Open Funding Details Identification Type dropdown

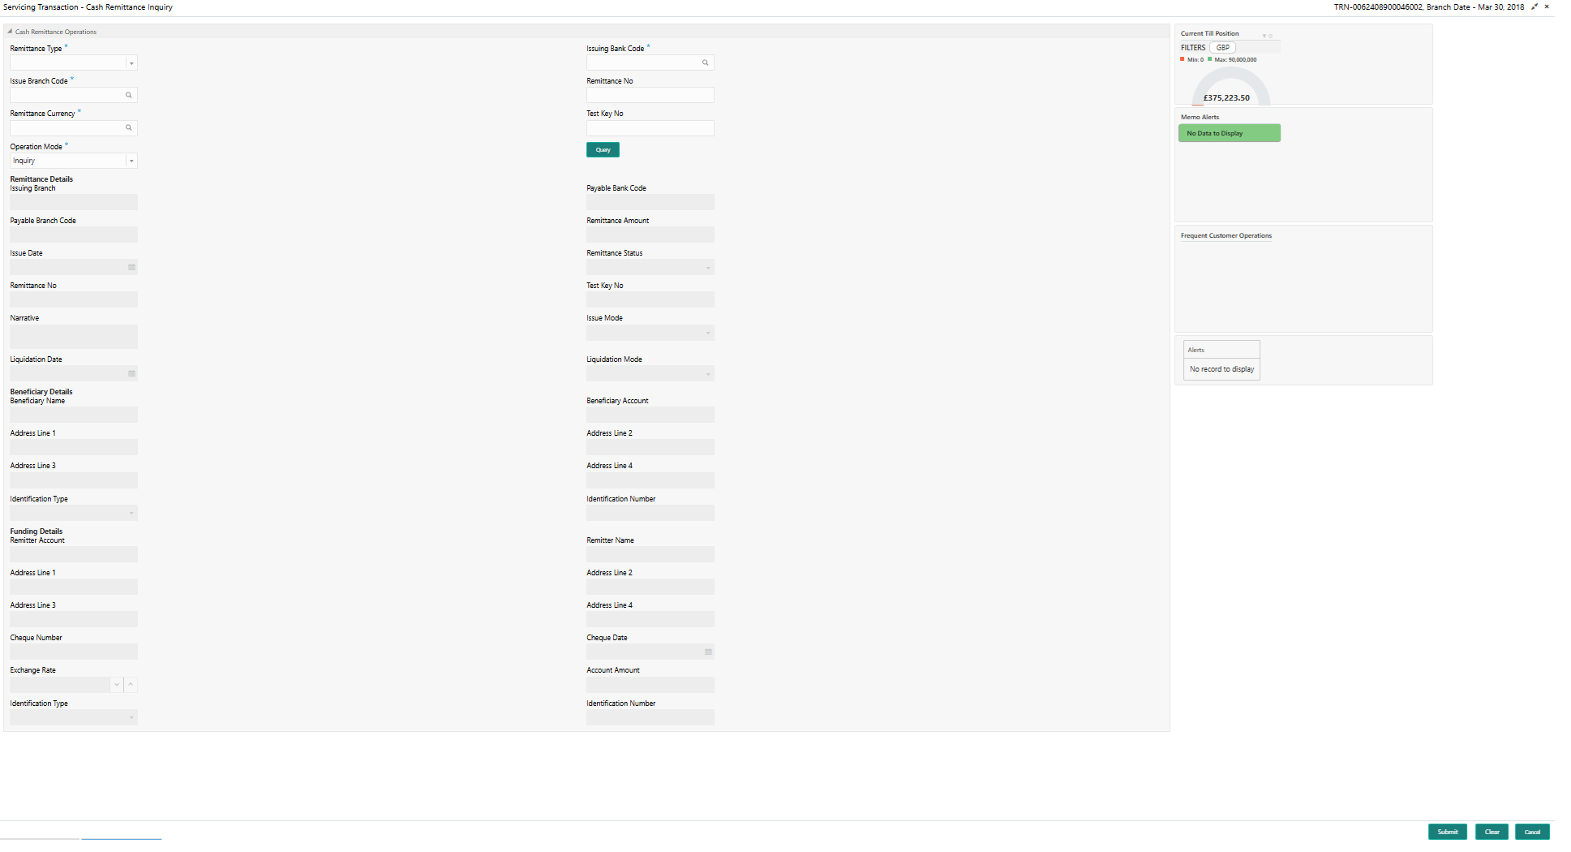[131, 718]
